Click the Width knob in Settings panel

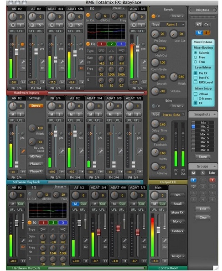32,128
